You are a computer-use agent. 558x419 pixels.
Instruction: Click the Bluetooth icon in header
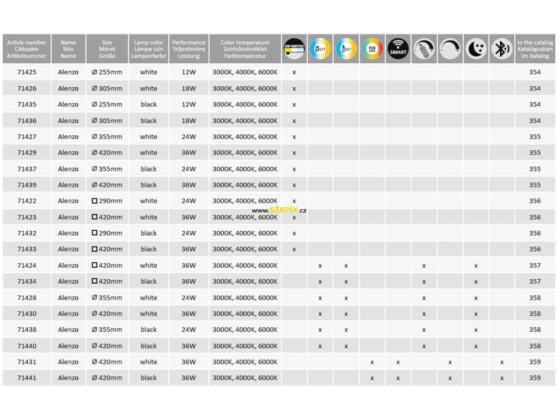[x=501, y=49]
